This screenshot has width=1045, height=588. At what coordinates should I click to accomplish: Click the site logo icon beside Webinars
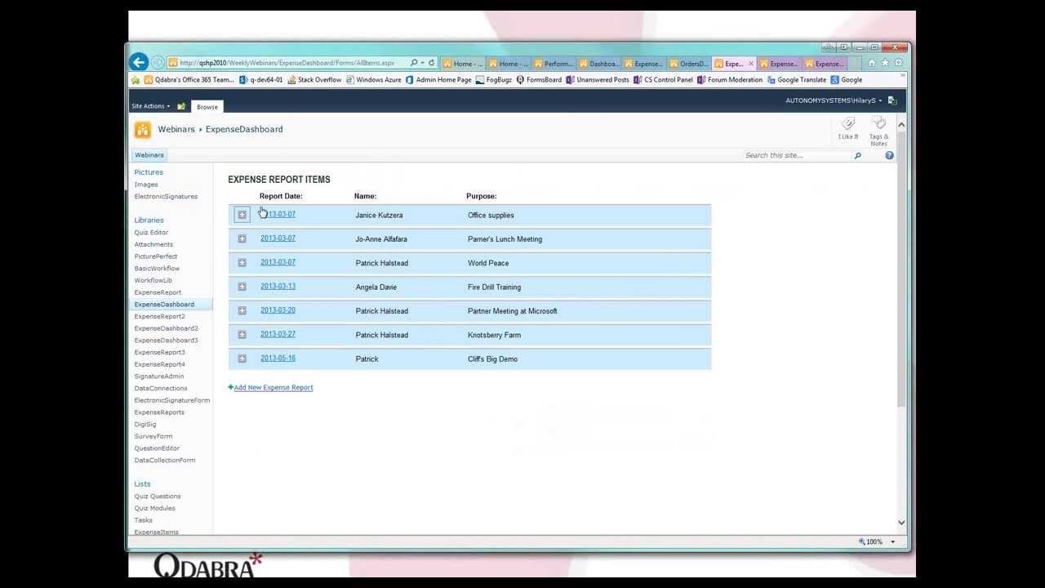coord(143,130)
